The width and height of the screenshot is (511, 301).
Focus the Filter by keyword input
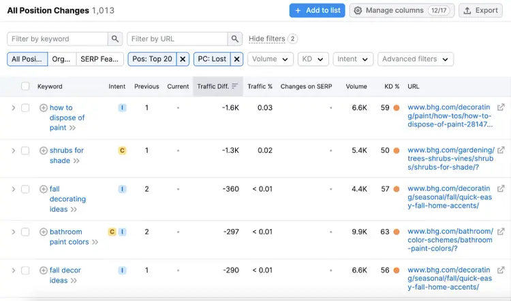point(58,39)
